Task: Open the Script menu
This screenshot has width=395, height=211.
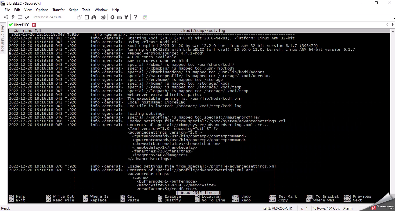Action: (x=73, y=10)
